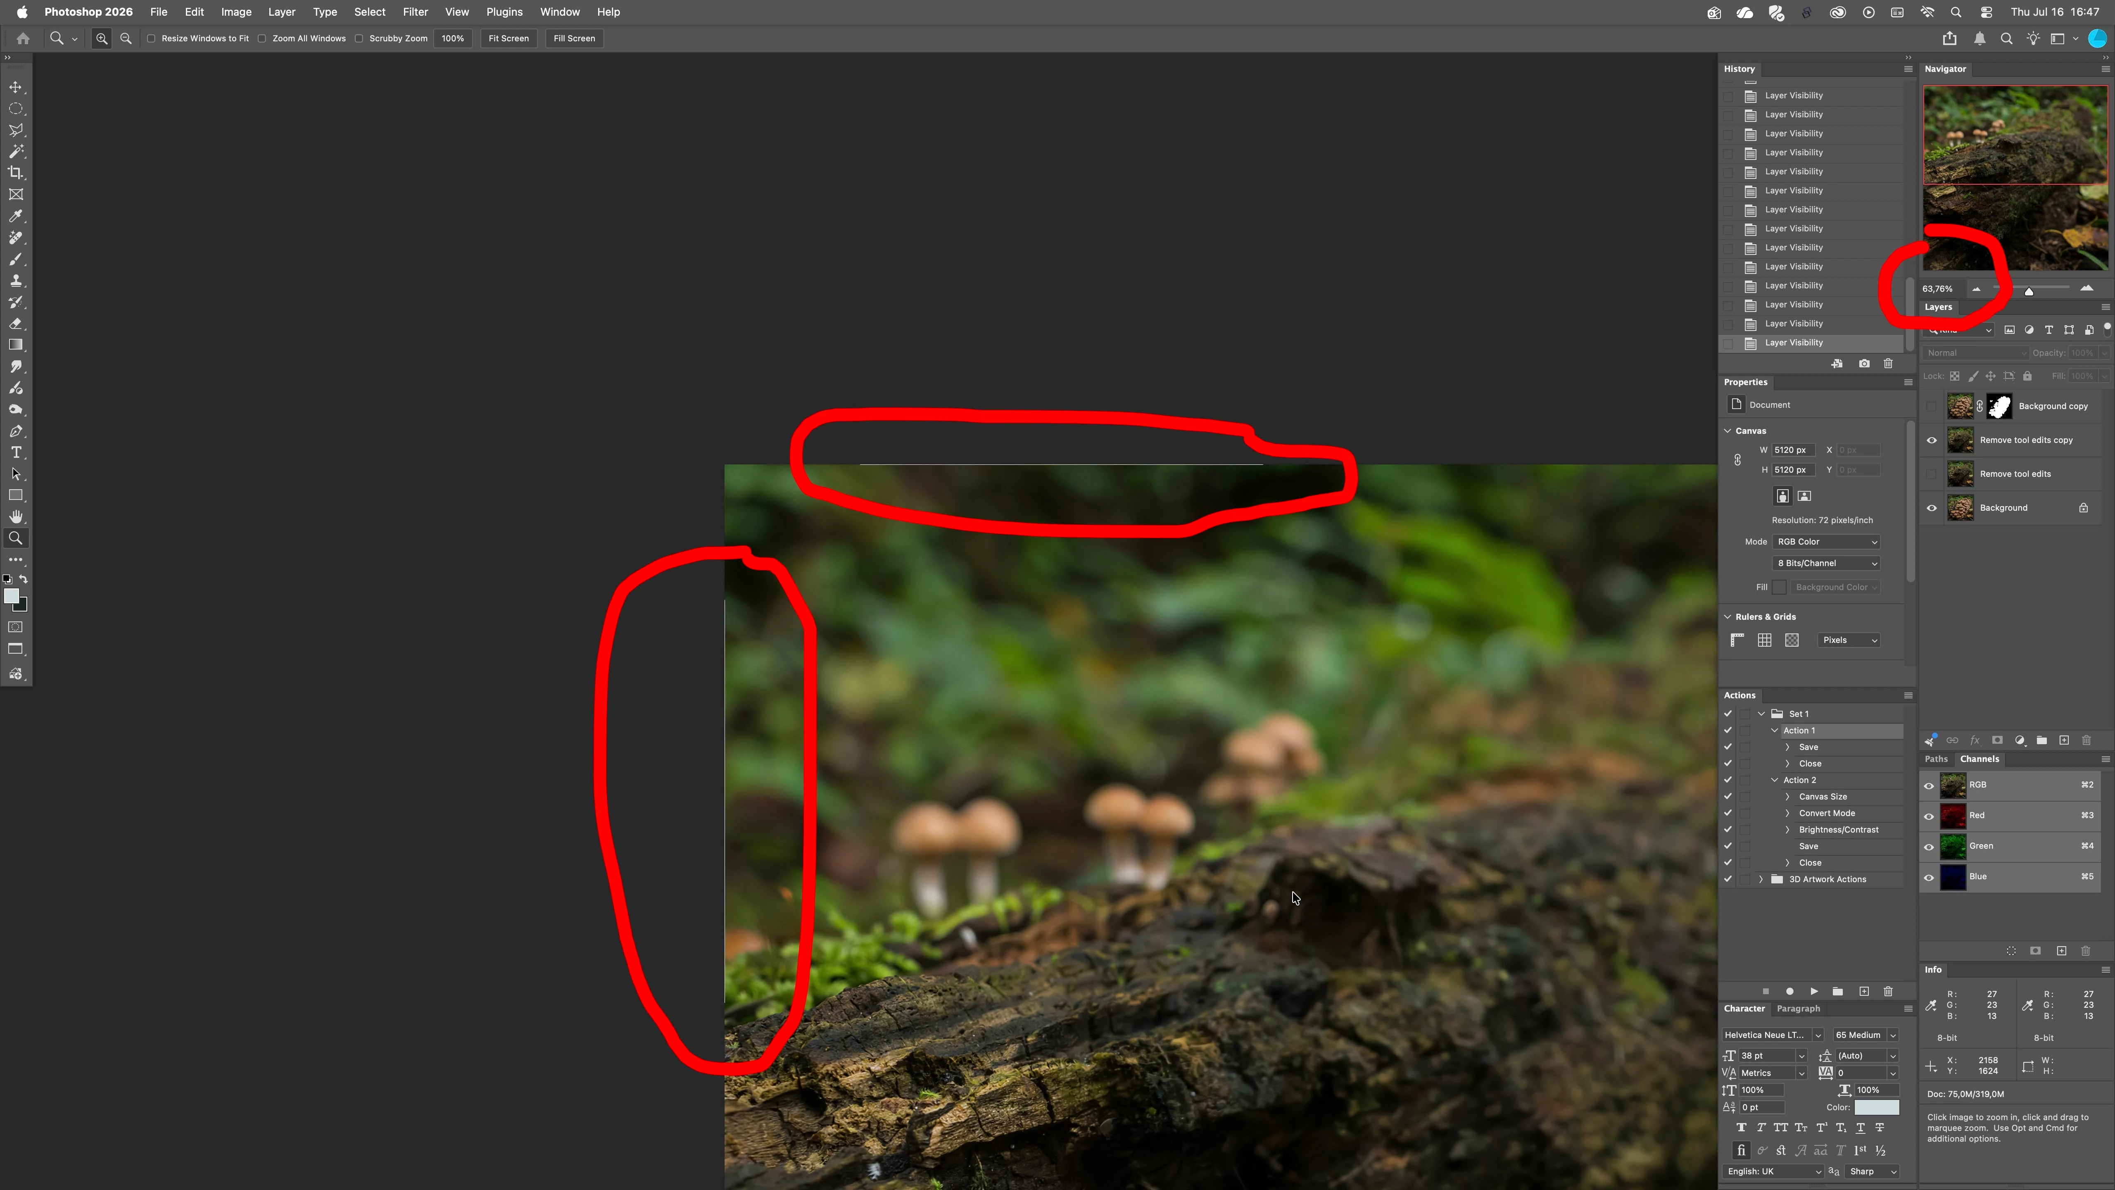The width and height of the screenshot is (2115, 1190).
Task: Select the Rectangle shape tool
Action: click(16, 495)
